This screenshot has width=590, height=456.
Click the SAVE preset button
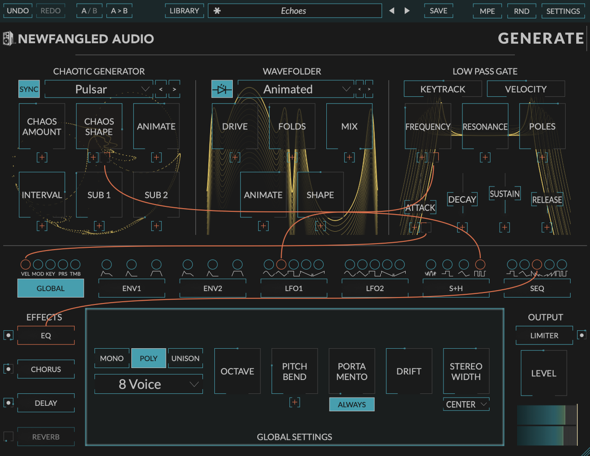438,11
